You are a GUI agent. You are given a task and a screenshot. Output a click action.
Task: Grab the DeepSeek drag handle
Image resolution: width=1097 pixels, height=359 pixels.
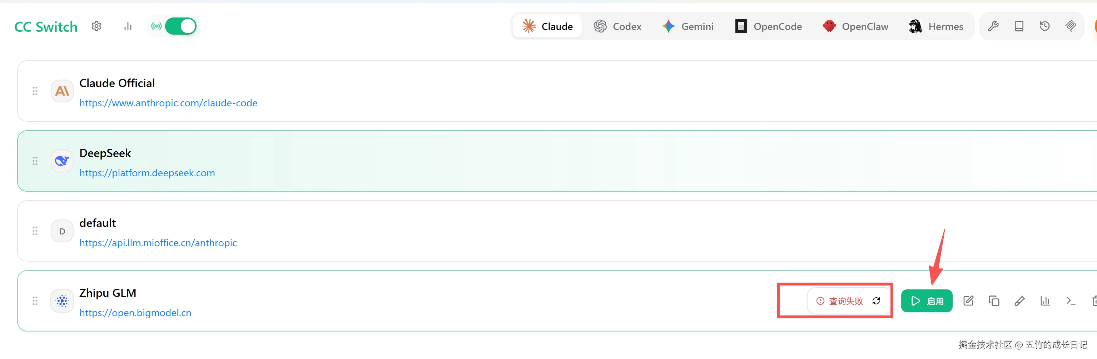tap(35, 161)
